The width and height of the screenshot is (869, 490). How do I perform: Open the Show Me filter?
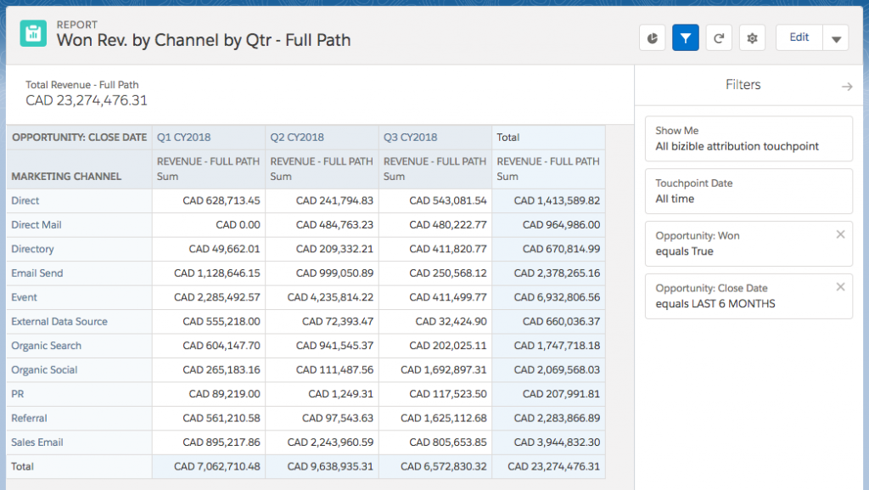point(748,139)
